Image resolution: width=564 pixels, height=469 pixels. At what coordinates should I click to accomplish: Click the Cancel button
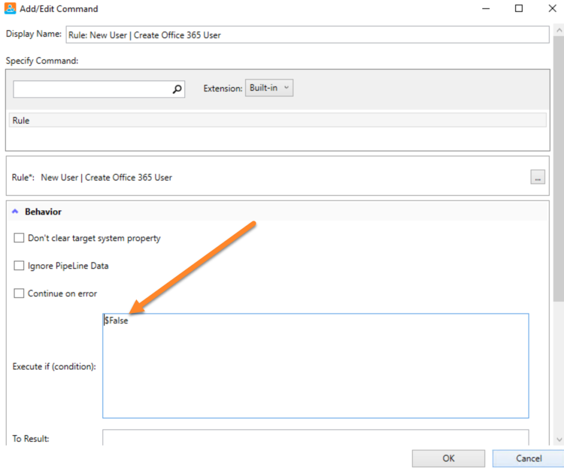click(529, 458)
